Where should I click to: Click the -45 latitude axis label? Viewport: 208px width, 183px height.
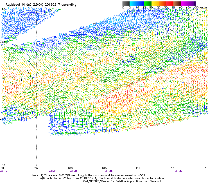point(3,42)
